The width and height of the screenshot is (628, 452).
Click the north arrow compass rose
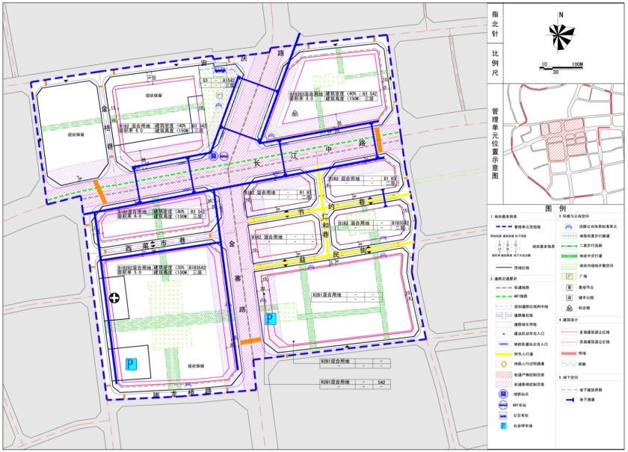pyautogui.click(x=560, y=32)
